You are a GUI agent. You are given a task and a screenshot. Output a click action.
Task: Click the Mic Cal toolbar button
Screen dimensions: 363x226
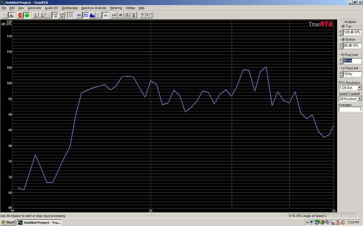pos(99,15)
